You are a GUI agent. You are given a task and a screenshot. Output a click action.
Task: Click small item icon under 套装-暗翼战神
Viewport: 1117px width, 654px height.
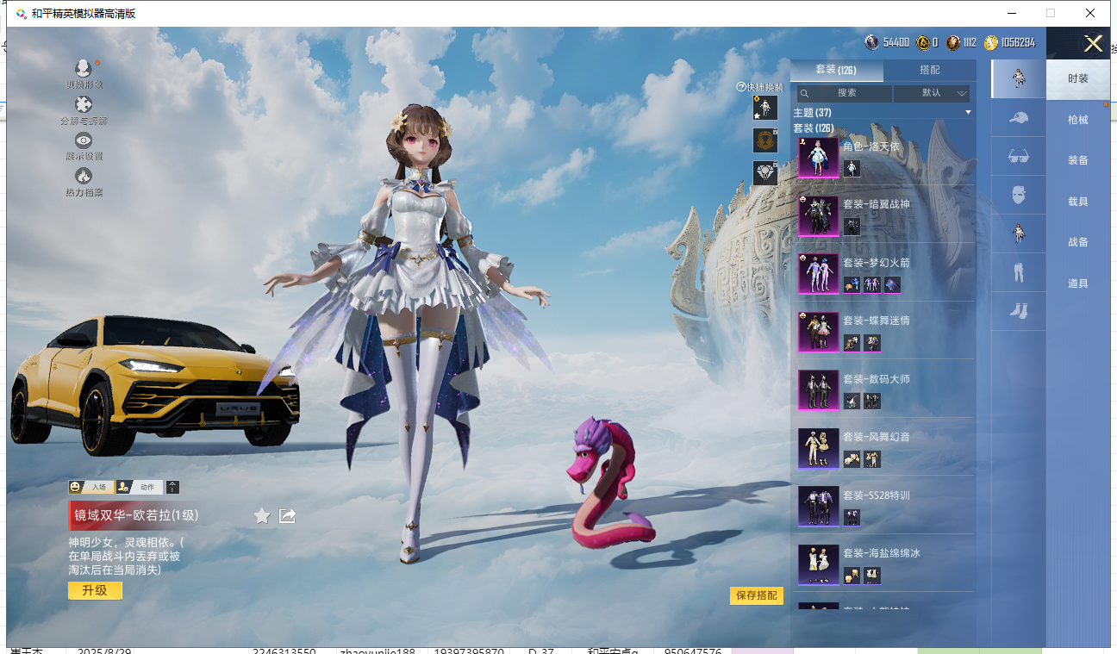pyautogui.click(x=852, y=227)
